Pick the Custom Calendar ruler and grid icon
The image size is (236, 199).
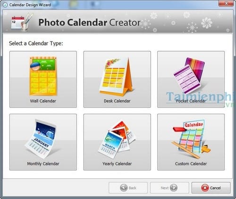191,139
